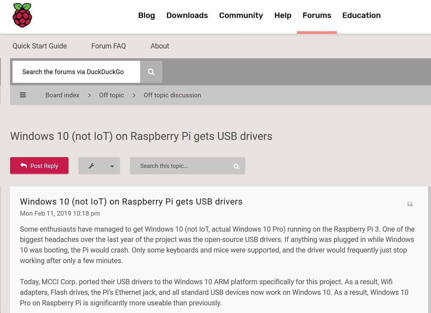
Task: Select the Forums tab
Action: tap(317, 15)
